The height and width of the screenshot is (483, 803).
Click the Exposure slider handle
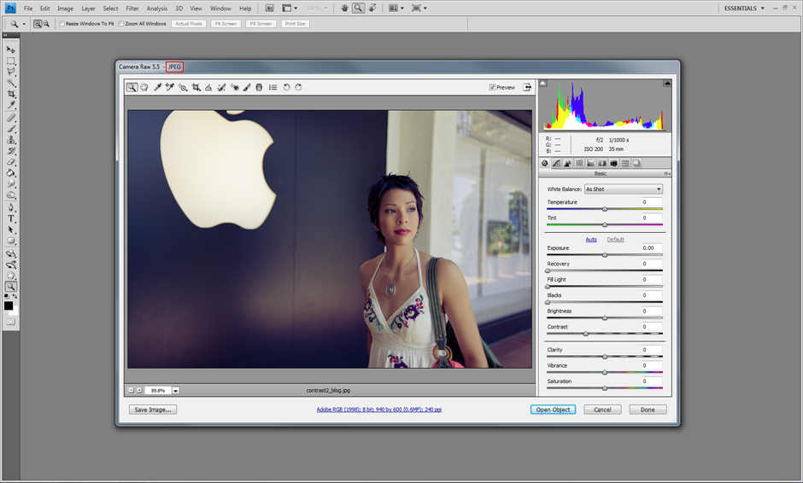(605, 255)
